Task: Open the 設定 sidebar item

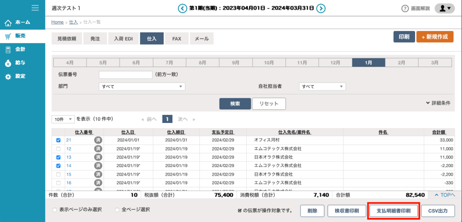Action: click(23, 77)
